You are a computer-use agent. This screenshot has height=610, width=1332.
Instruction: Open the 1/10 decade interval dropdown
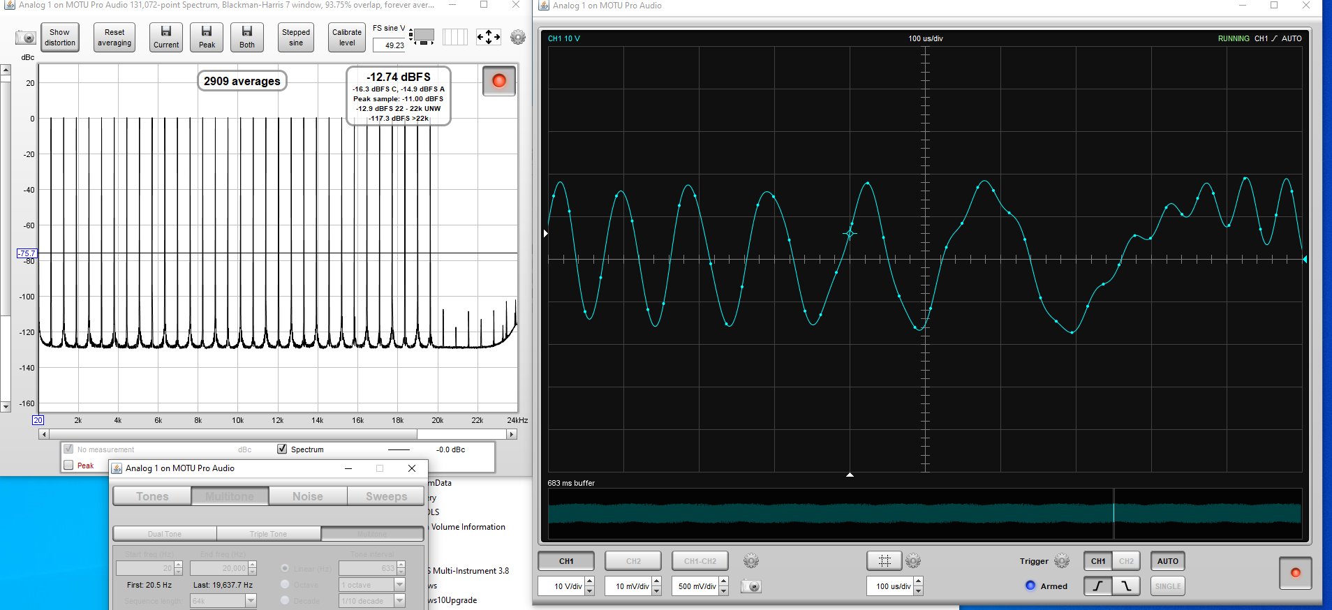(x=399, y=601)
